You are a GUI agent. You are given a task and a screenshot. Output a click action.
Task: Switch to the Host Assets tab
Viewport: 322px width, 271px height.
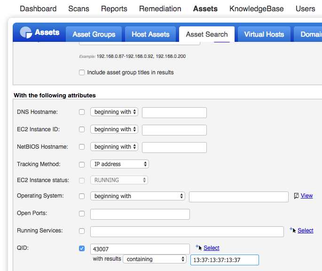click(x=150, y=34)
